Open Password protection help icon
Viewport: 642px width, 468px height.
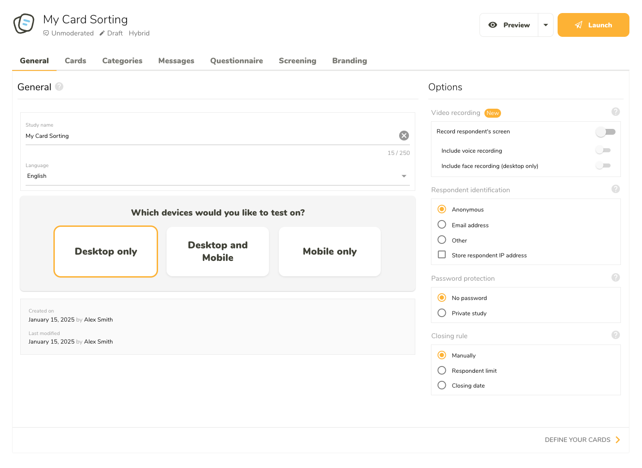tap(616, 278)
